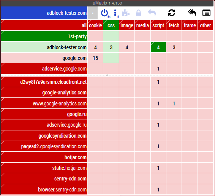Click the google-analytics.com row label
Screen dimensions: 215x196
(44, 93)
